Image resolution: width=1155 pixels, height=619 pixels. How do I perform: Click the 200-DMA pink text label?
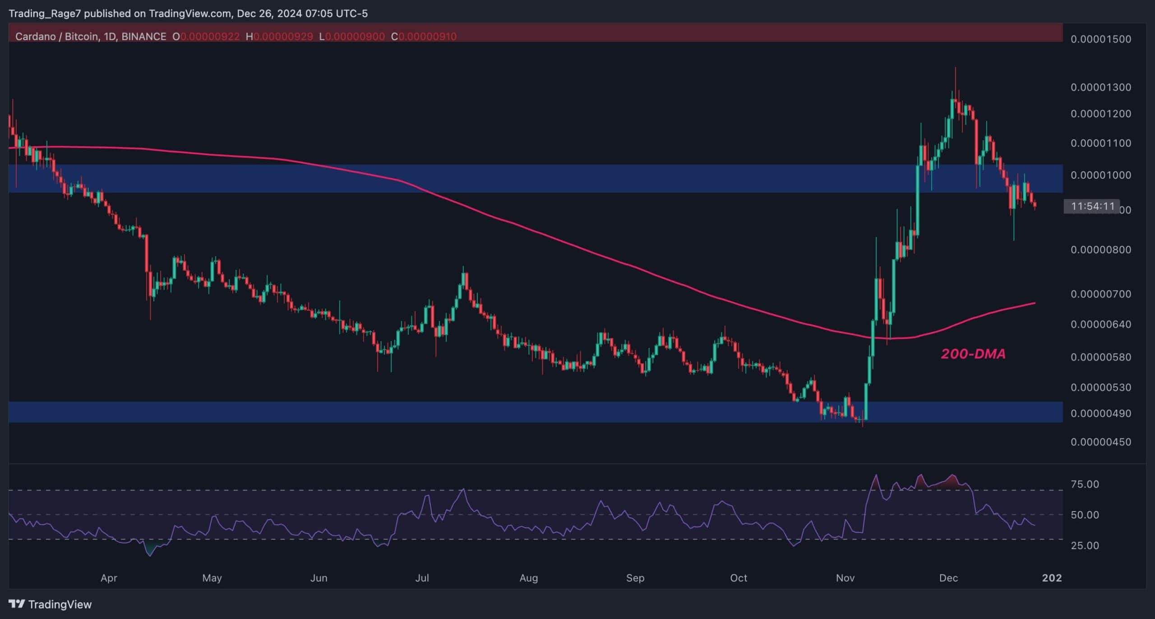pyautogui.click(x=973, y=354)
